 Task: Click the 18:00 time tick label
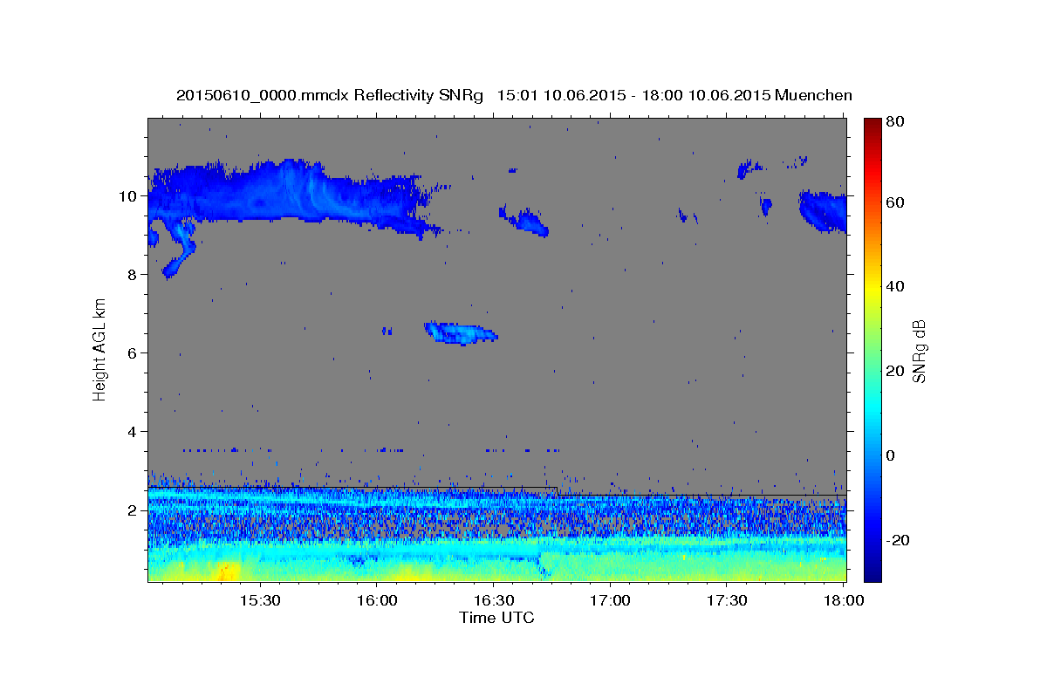pyautogui.click(x=844, y=600)
